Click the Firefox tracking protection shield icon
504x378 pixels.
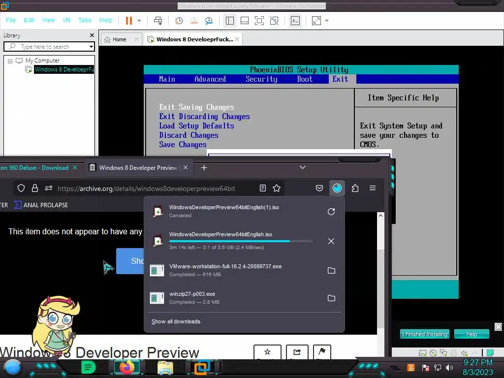click(x=21, y=188)
